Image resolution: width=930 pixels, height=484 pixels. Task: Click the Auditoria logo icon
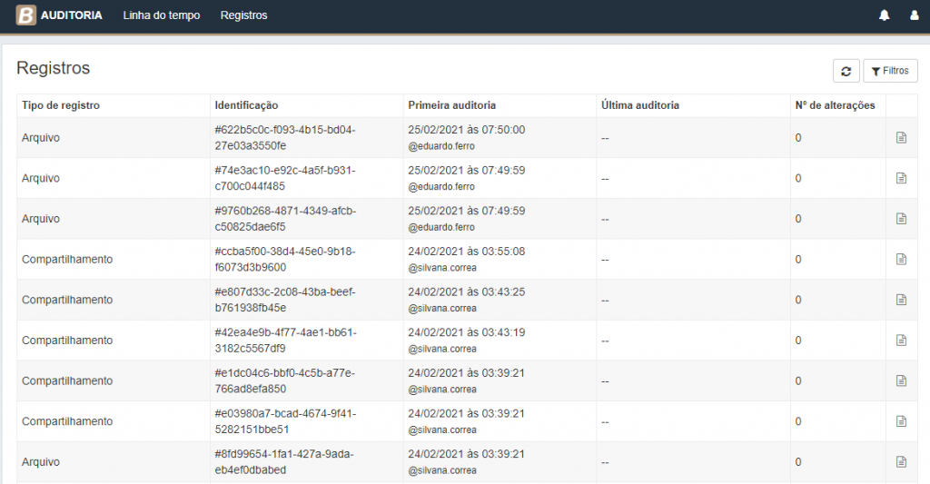point(26,15)
